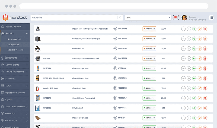Screen dimensions: 217x128
Task: Click the monstock logo
Action: [x=15, y=18]
